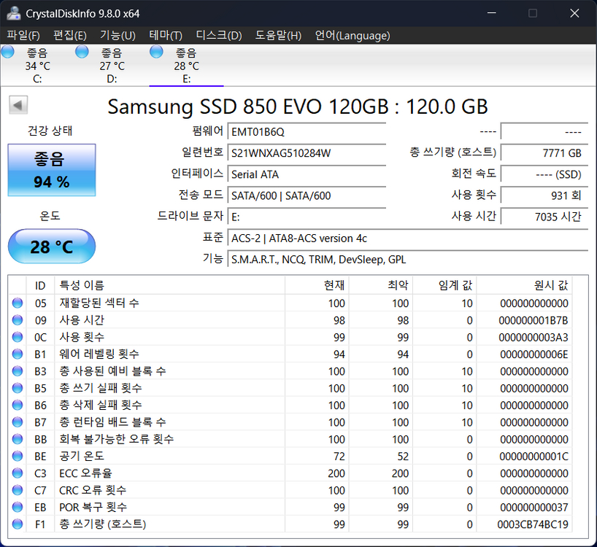Click power on count value 931 회
597x547 pixels.
coord(544,195)
